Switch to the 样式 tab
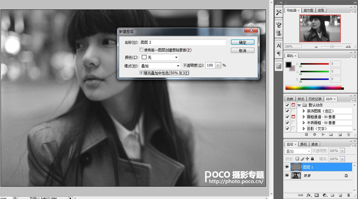The image size is (358, 199). [x=301, y=99]
